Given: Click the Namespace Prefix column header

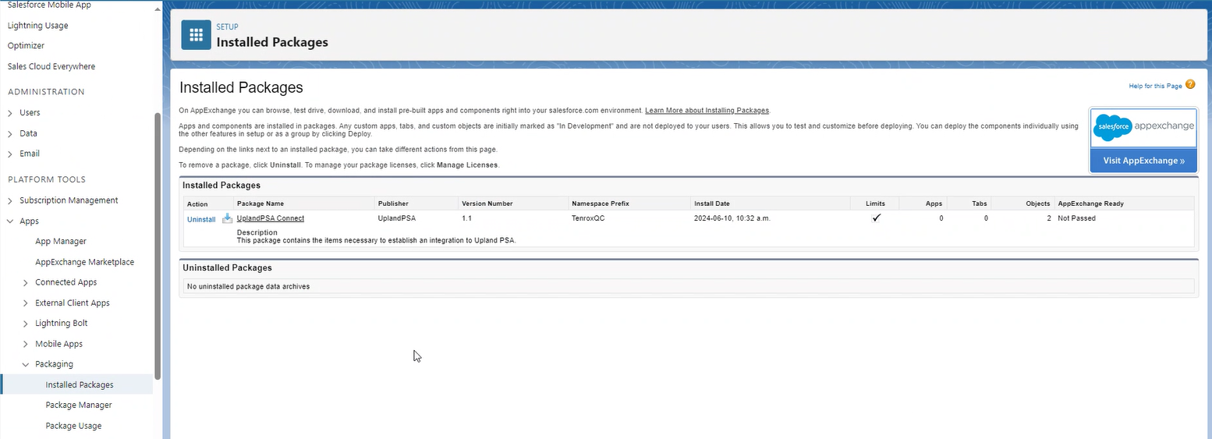Looking at the screenshot, I should tap(601, 204).
